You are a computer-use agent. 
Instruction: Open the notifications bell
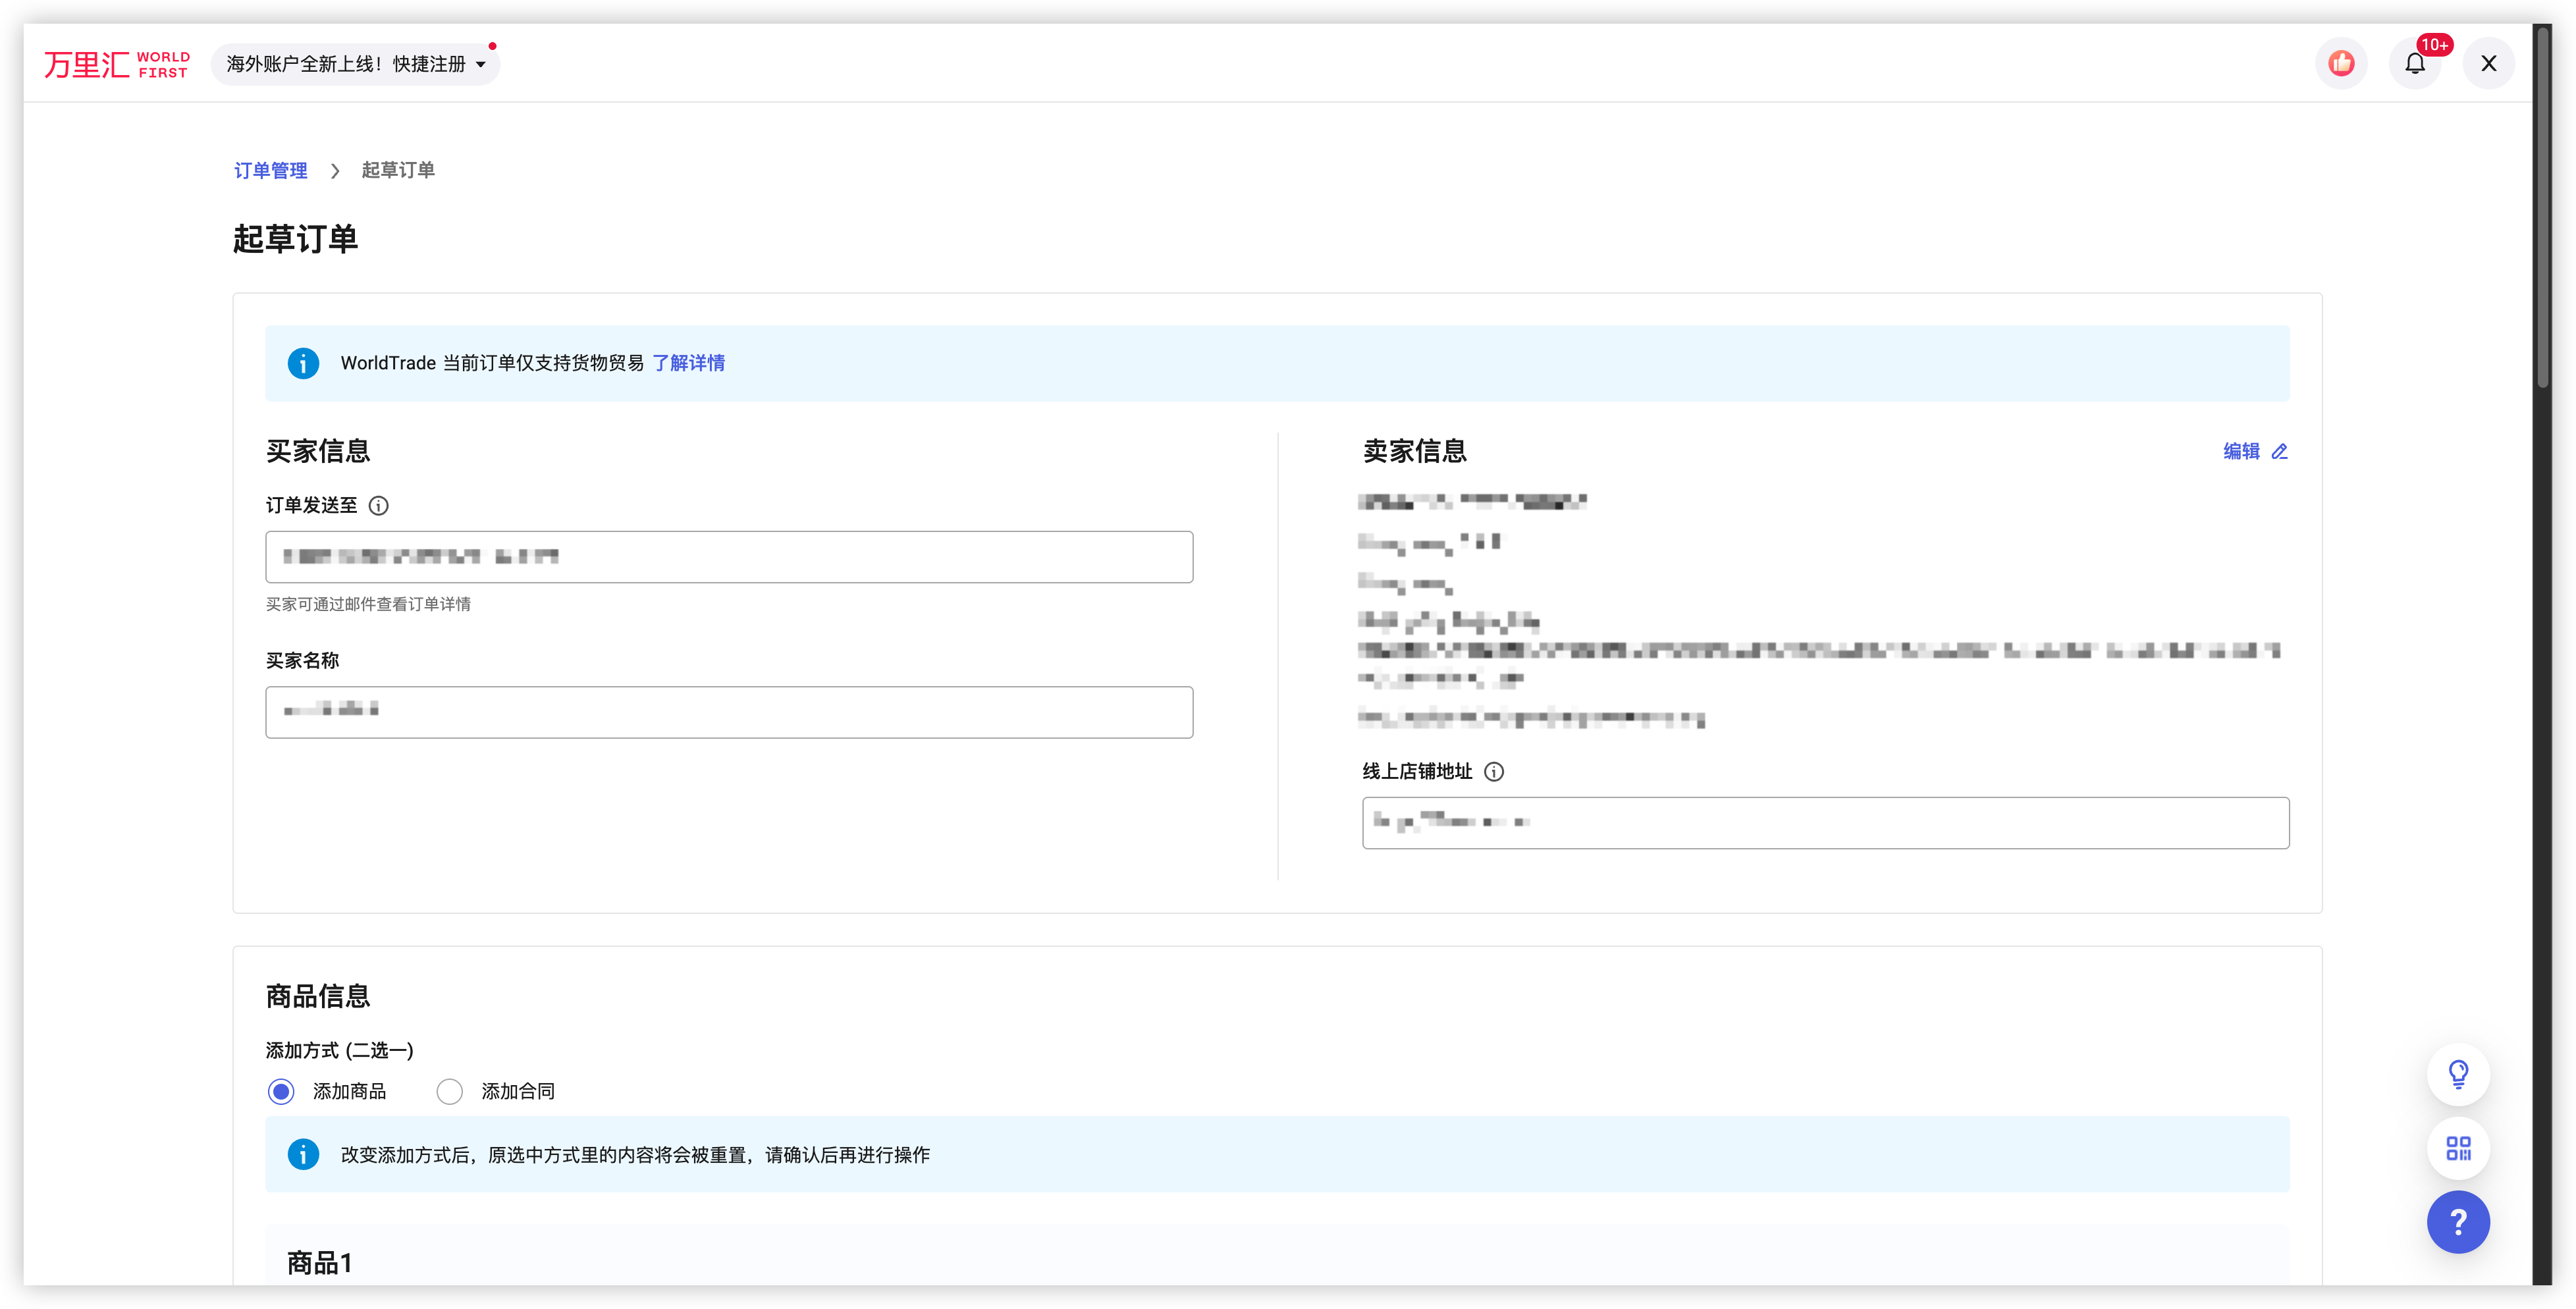(2414, 64)
